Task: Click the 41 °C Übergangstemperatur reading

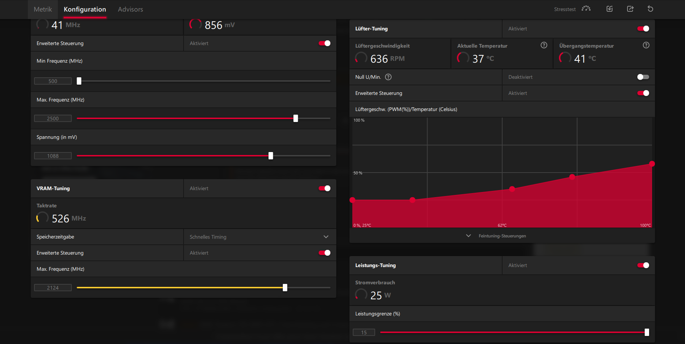Action: 585,59
